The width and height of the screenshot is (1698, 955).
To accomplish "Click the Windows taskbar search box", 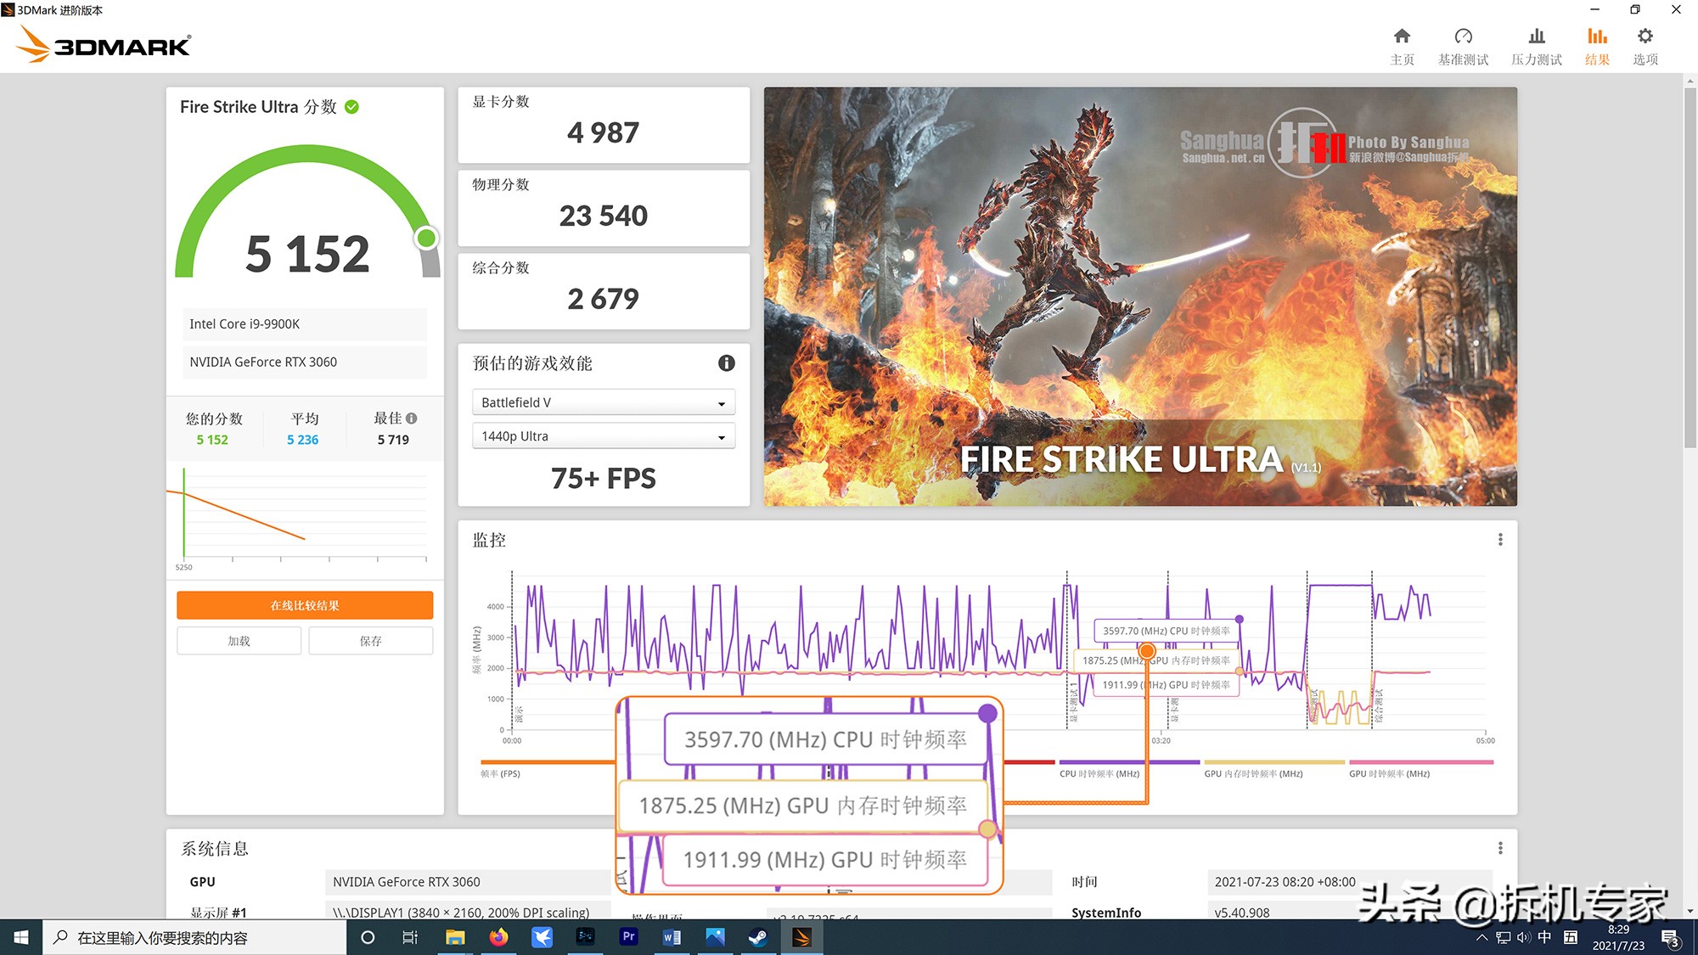I will (x=195, y=937).
